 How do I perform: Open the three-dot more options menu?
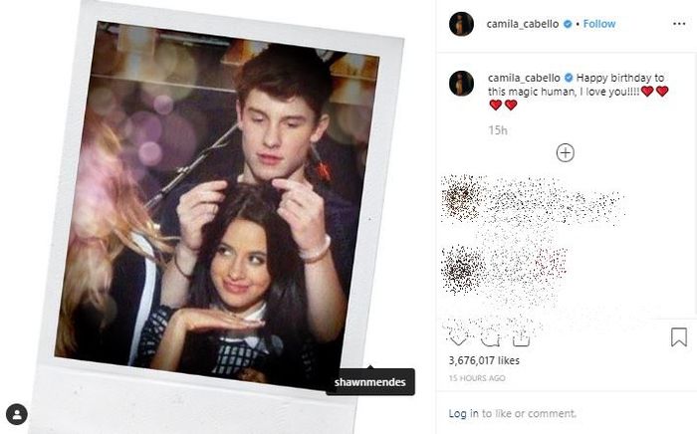(679, 24)
